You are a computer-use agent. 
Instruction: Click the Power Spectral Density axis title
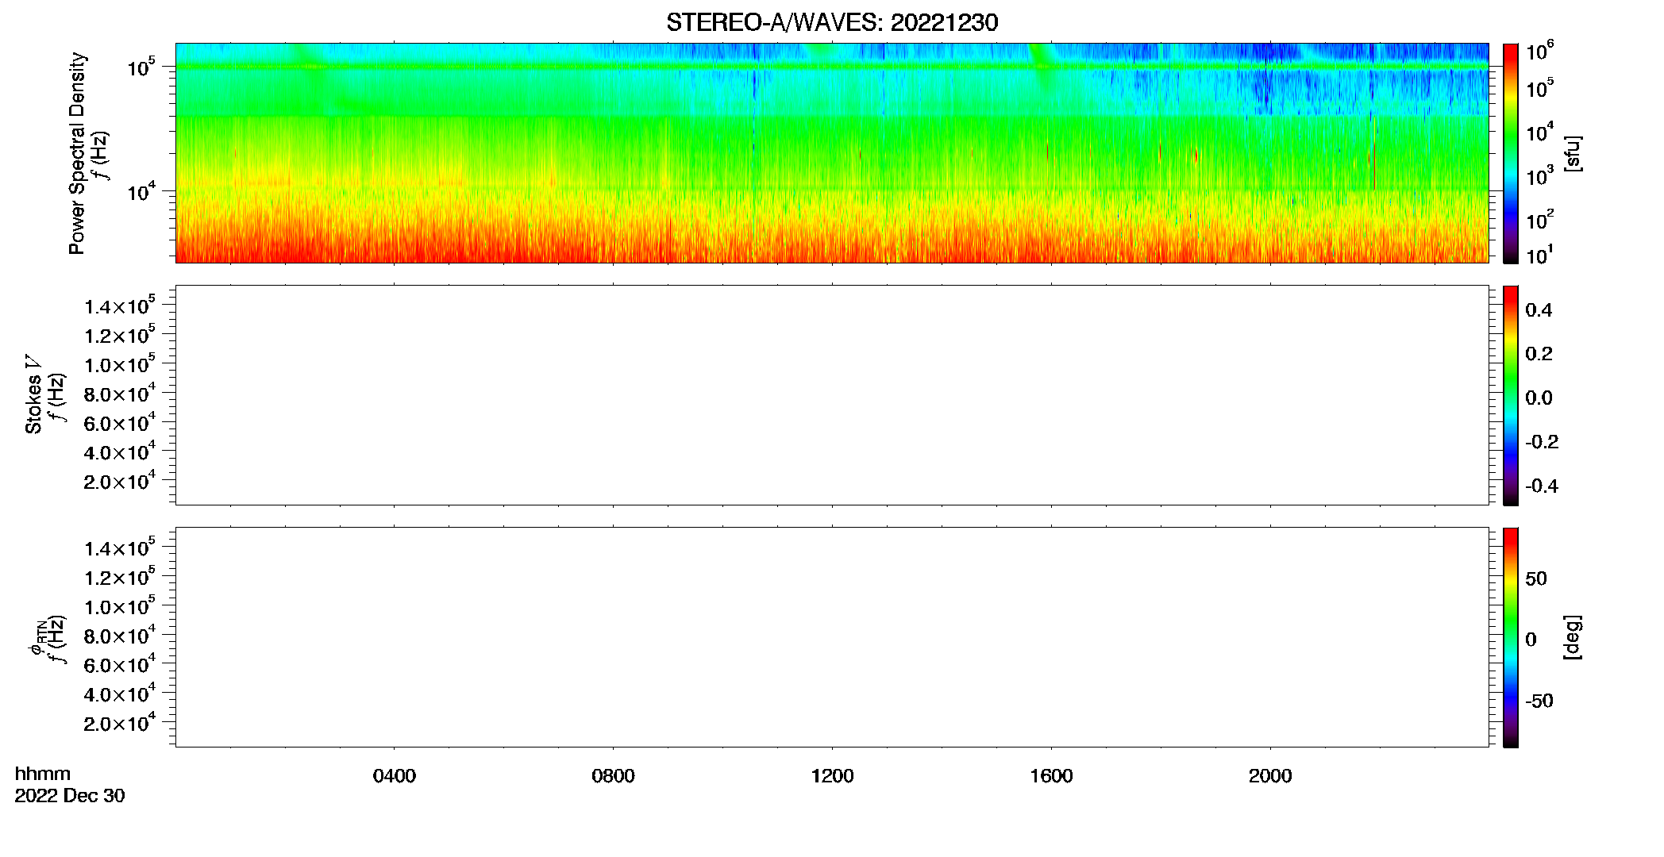pos(77,153)
